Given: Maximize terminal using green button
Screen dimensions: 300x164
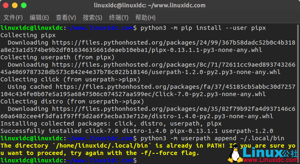Looking at the screenshot, I should [x=24, y=5].
